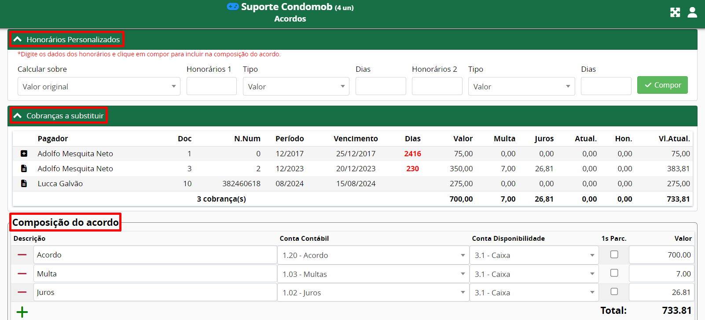Edit the 26.81 value field
The image size is (705, 320).
pyautogui.click(x=661, y=292)
